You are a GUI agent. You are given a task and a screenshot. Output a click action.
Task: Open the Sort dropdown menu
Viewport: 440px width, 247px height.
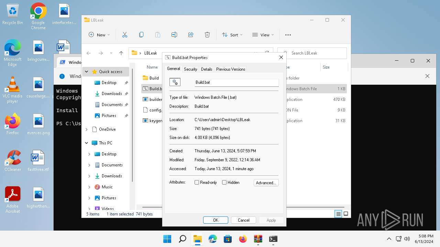click(232, 35)
